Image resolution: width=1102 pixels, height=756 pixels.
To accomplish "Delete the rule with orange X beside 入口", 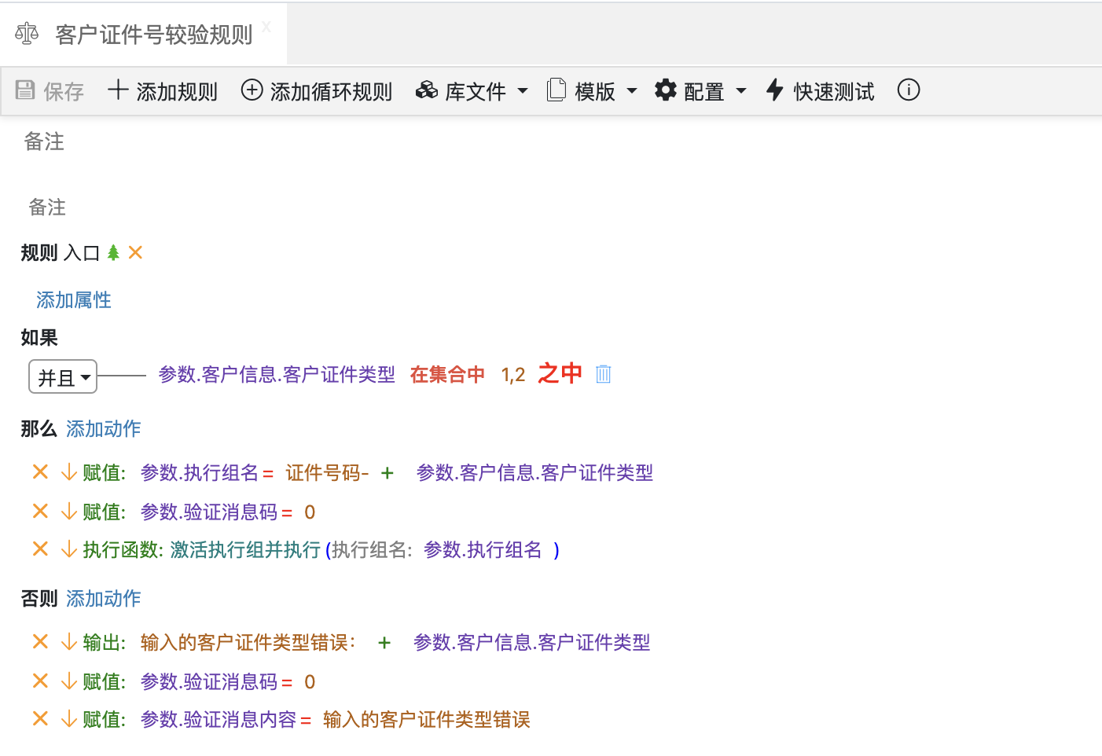I will 135,252.
